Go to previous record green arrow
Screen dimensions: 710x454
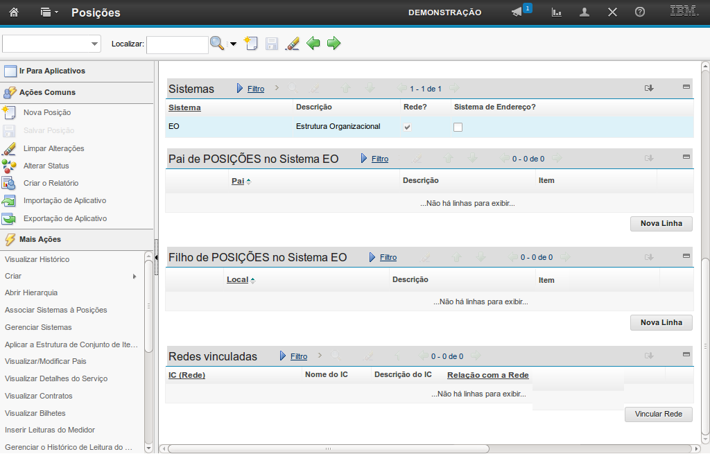(313, 44)
